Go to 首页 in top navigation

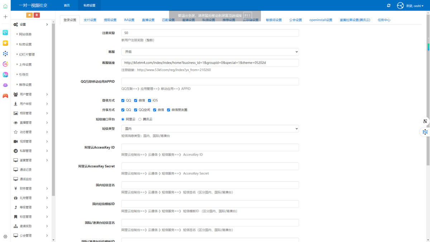point(67,5)
